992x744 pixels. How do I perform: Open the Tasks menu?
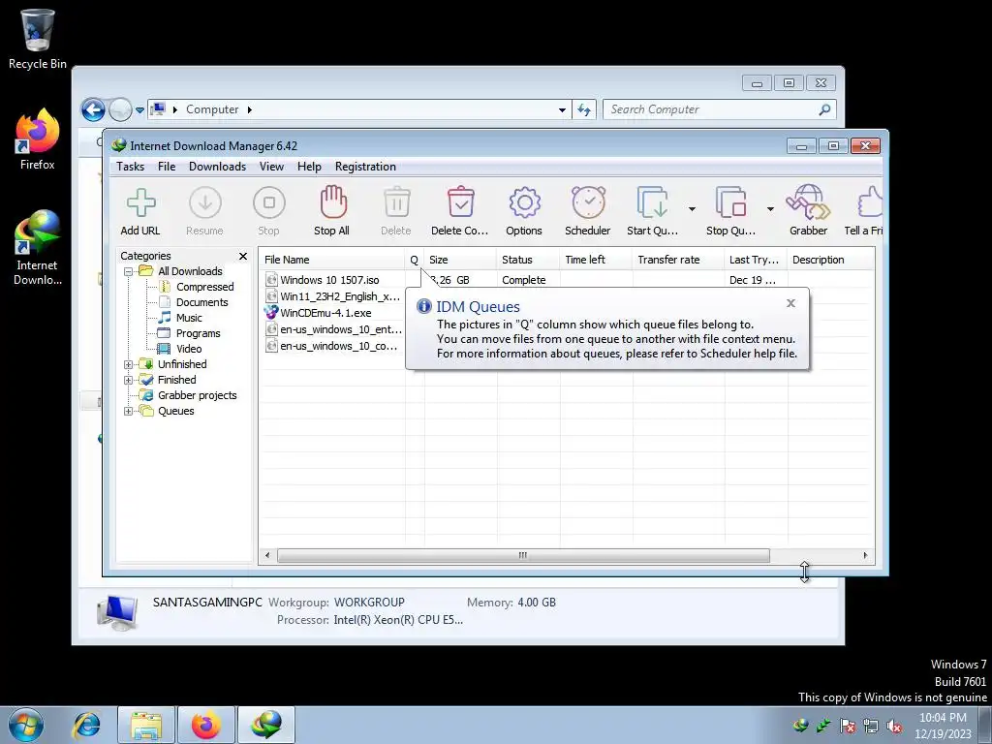click(x=131, y=167)
